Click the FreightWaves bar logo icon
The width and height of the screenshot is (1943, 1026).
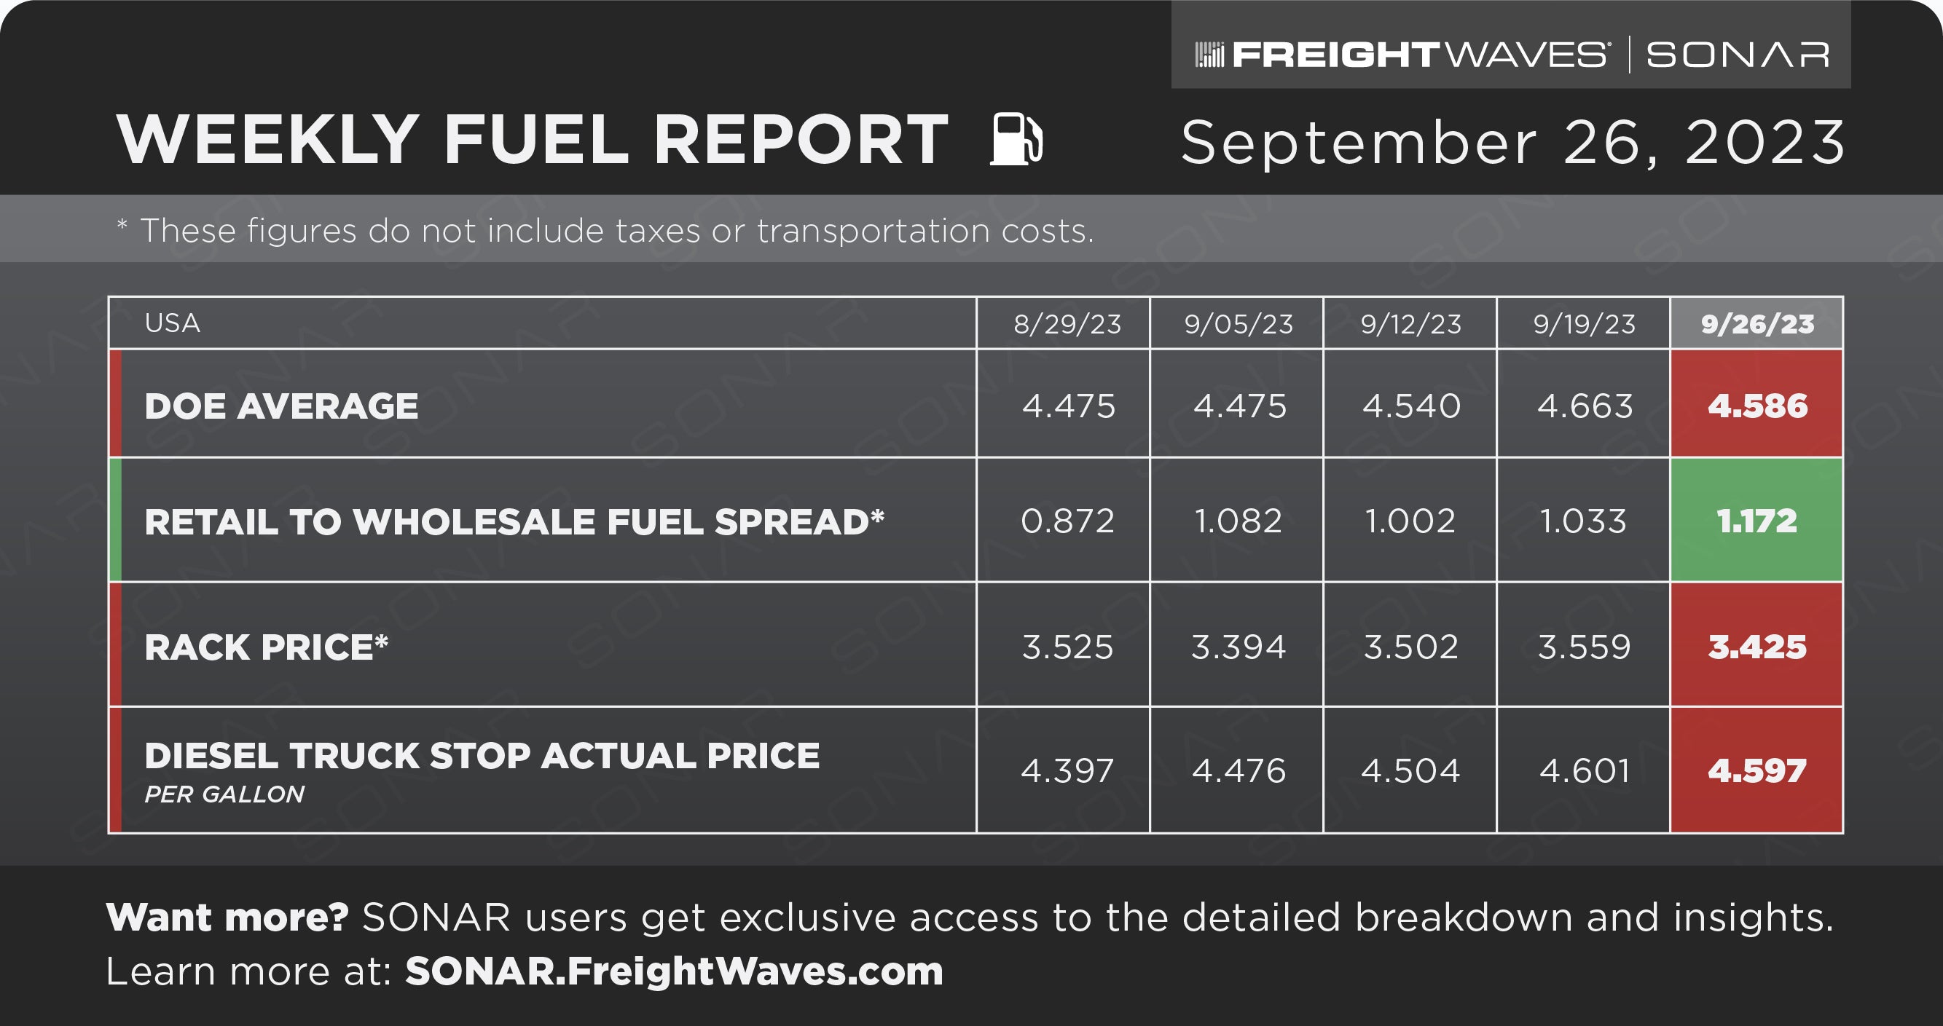pos(1209,55)
